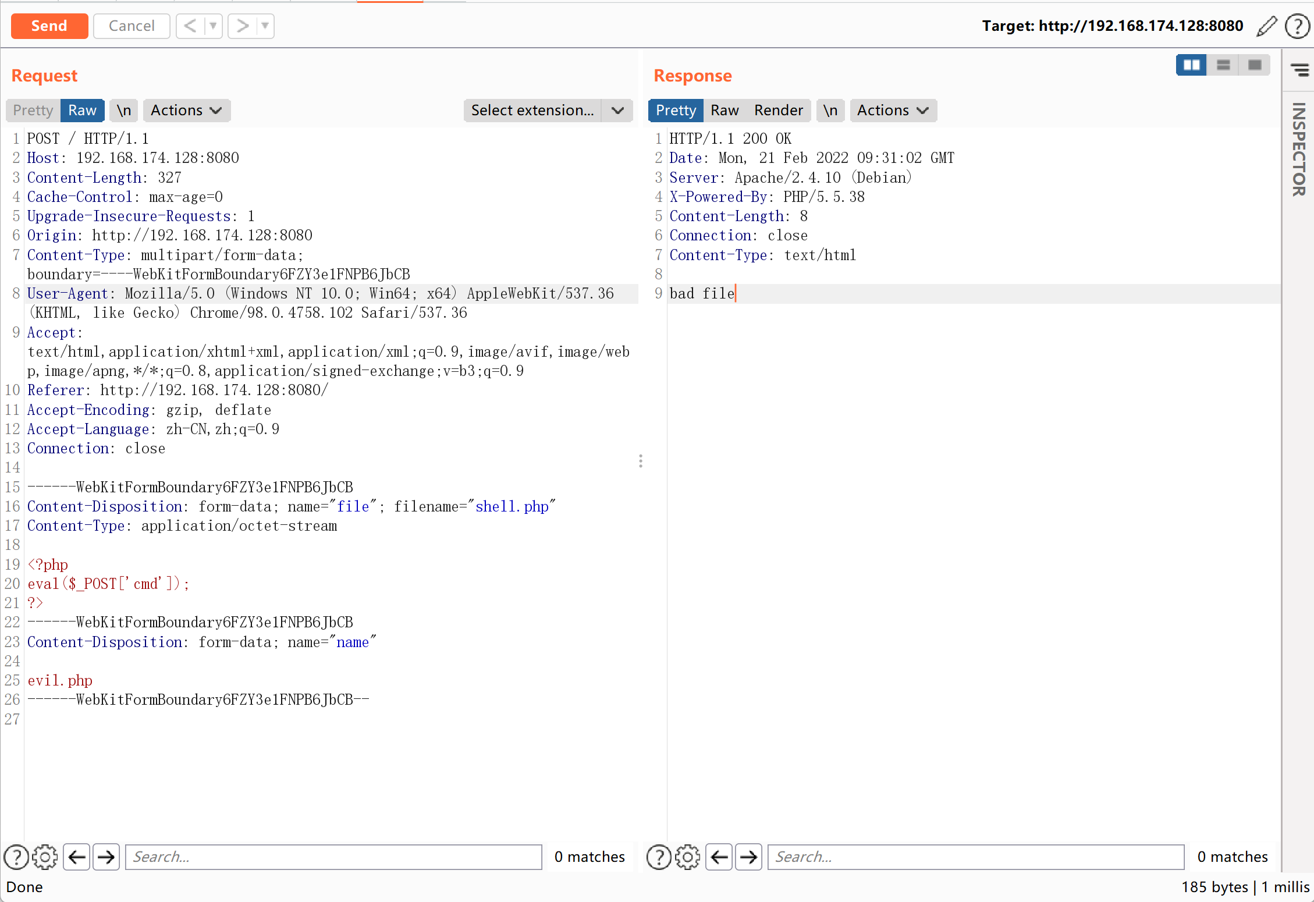Open the help question mark icon at top right
Screen dimensions: 1314x902
[1297, 27]
